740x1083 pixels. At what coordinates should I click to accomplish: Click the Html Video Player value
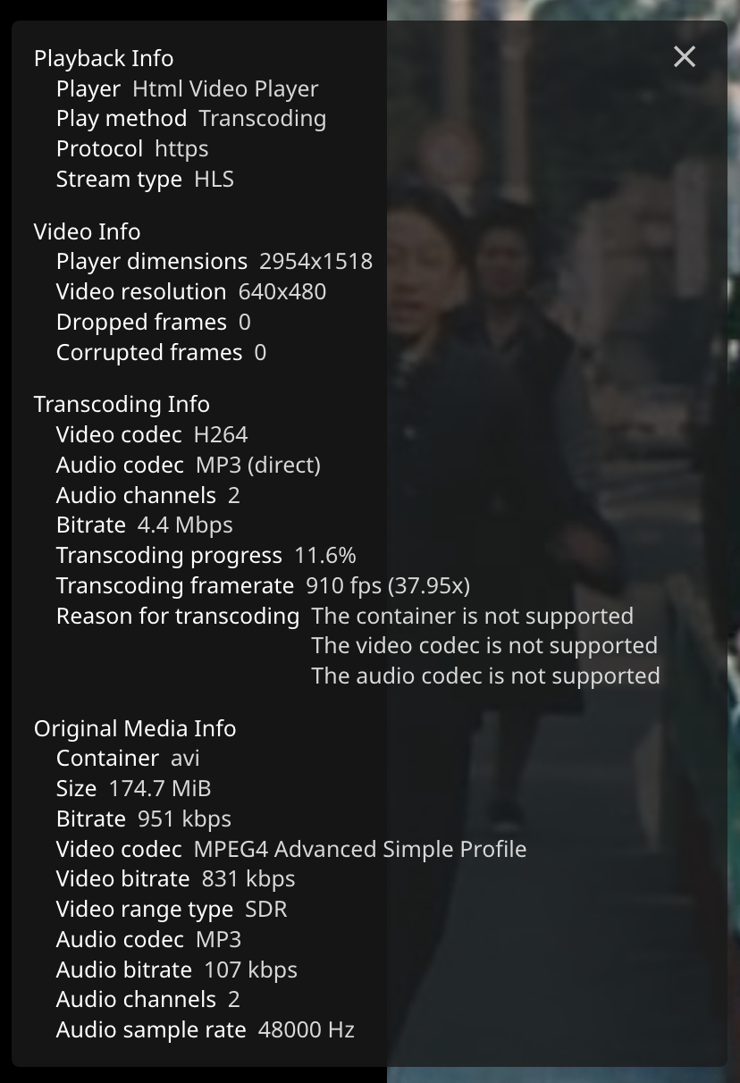coord(225,88)
